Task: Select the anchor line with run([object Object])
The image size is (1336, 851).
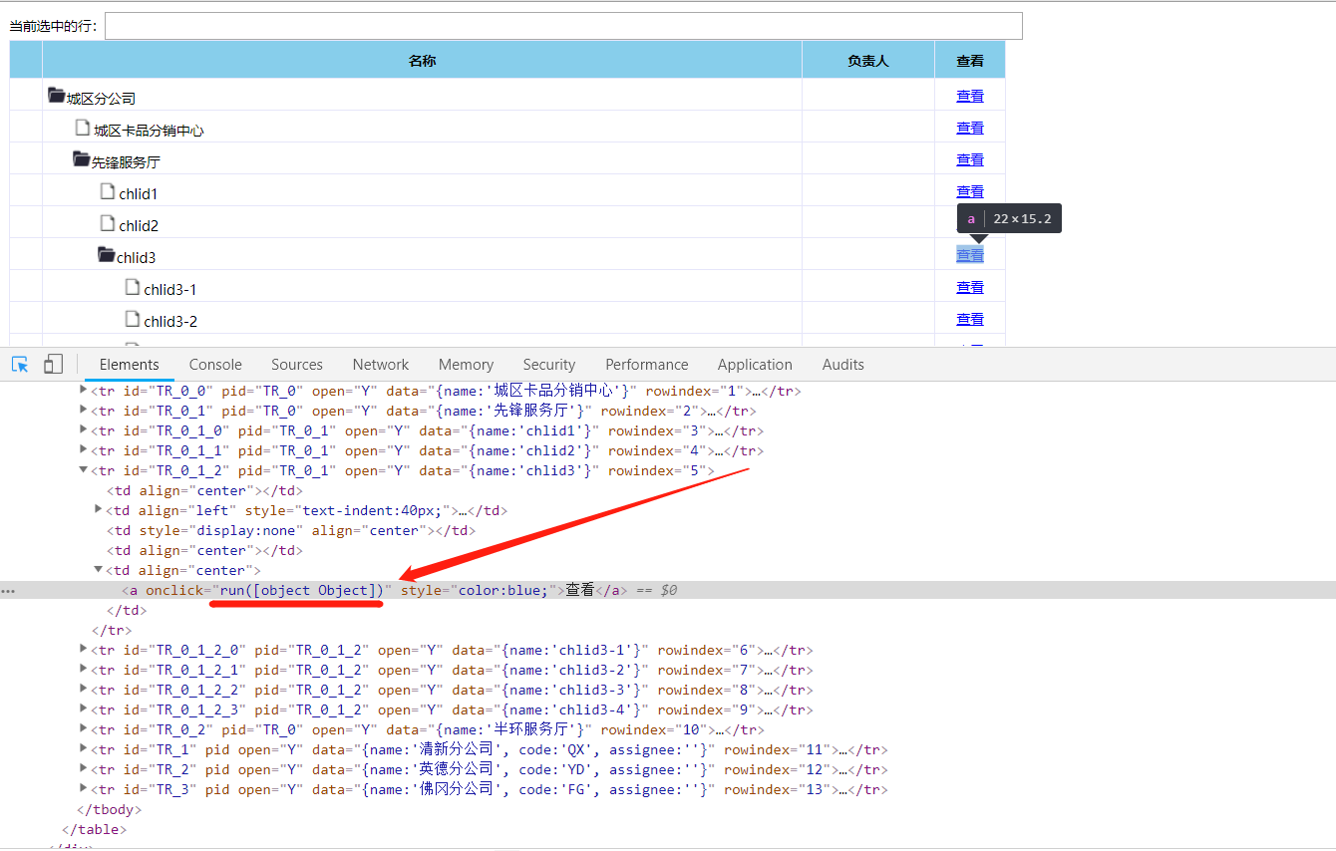Action: 668,590
